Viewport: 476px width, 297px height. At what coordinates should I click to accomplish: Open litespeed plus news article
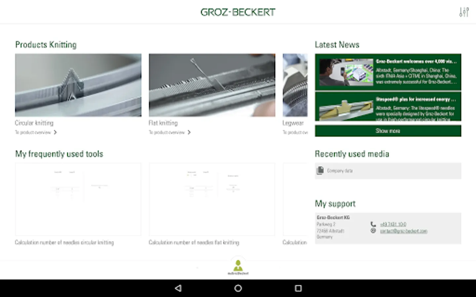click(388, 107)
